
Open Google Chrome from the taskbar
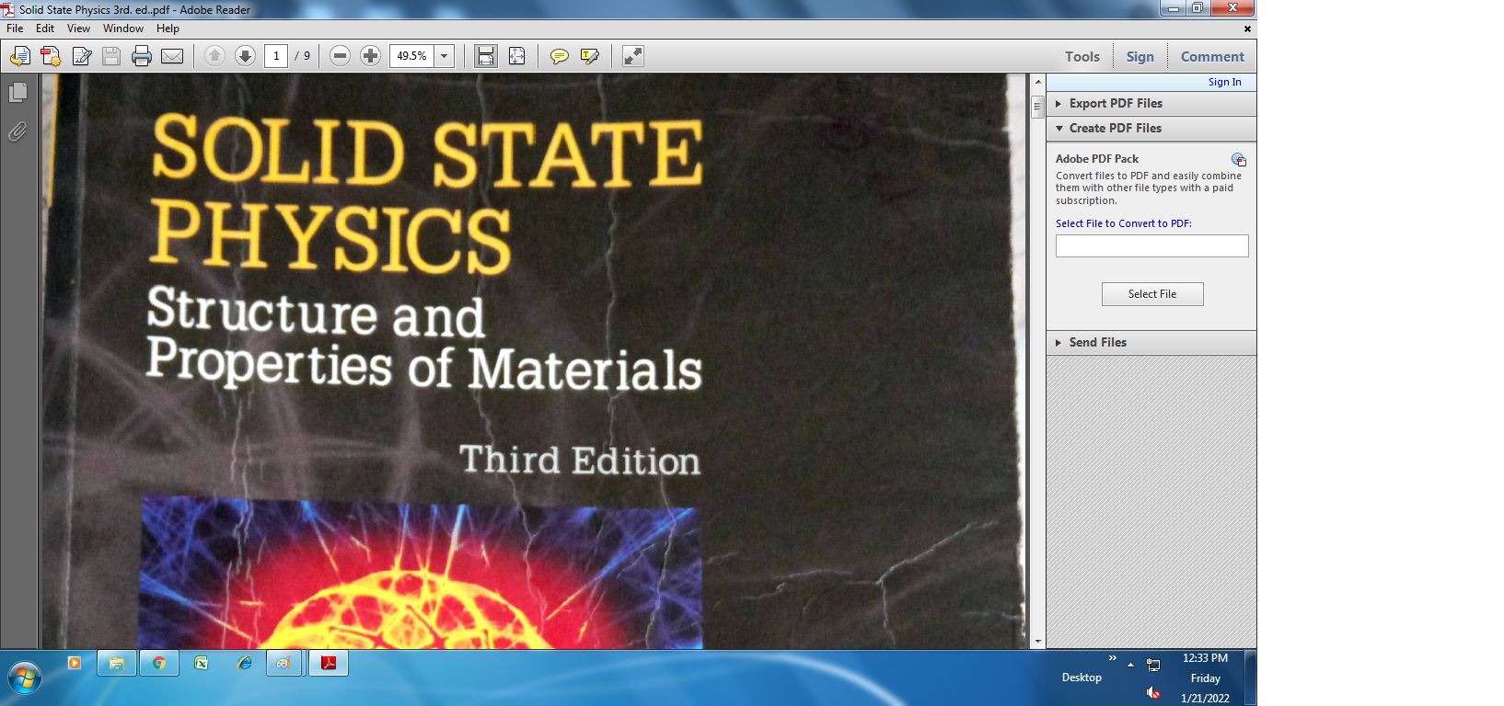coord(159,663)
